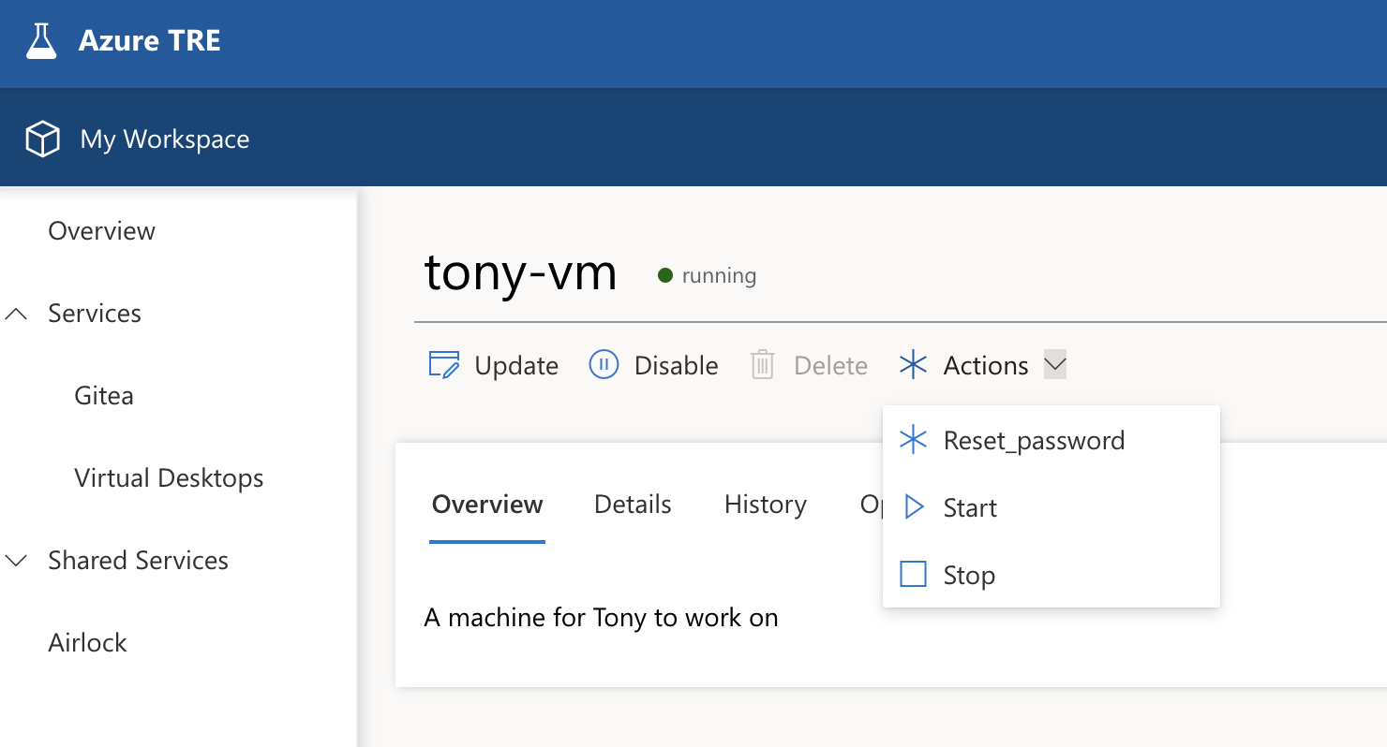
Task: Open the partially hidden Operations tab
Action: click(871, 505)
